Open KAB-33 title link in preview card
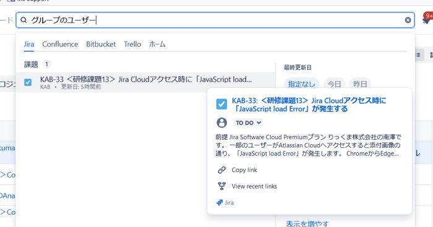Screen dimensions: 433x227 coord(309,105)
